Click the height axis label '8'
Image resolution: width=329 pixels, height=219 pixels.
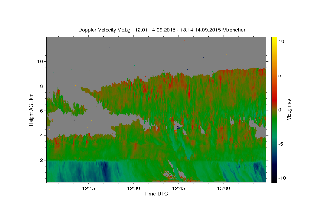pyautogui.click(x=42, y=86)
